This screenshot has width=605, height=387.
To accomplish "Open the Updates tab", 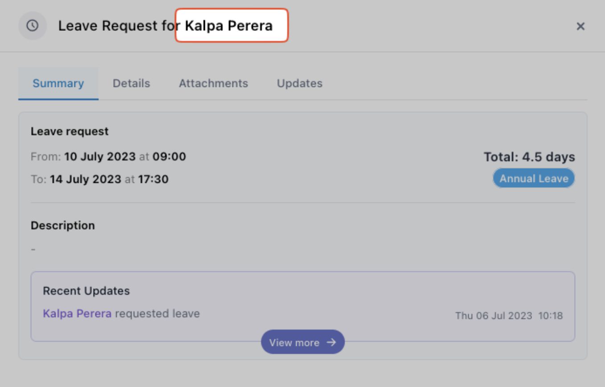I will pyautogui.click(x=299, y=83).
